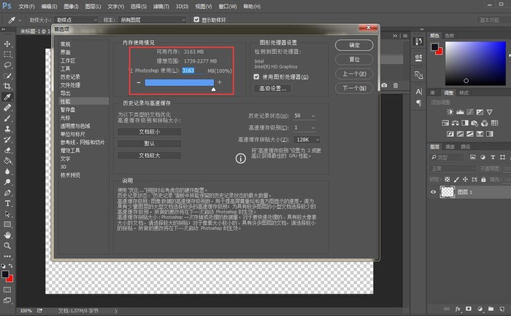This screenshot has height=316, width=511.
Task: Open the Paragraph panel icon
Action: coord(419,103)
